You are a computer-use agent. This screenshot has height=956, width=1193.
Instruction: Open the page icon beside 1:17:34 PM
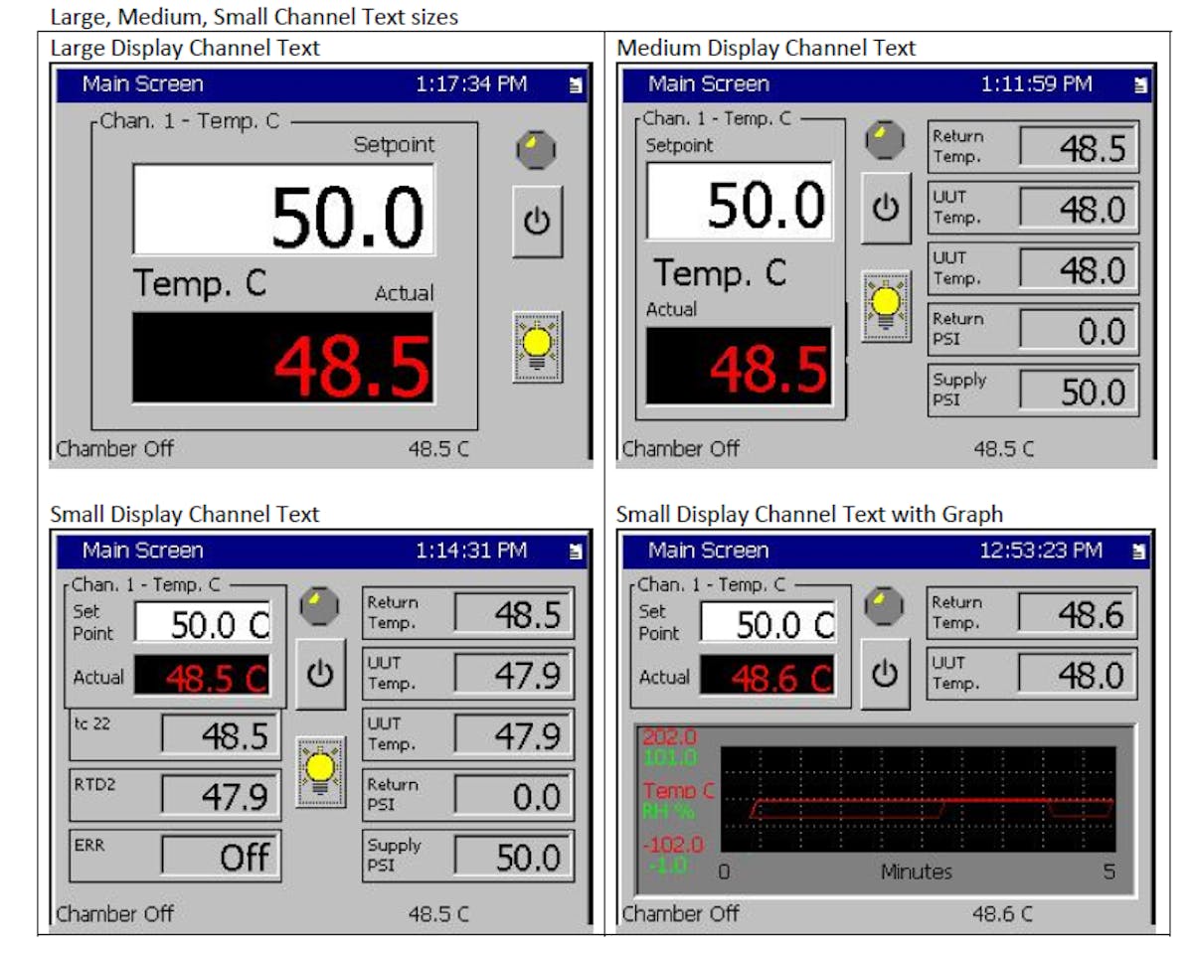(x=575, y=85)
